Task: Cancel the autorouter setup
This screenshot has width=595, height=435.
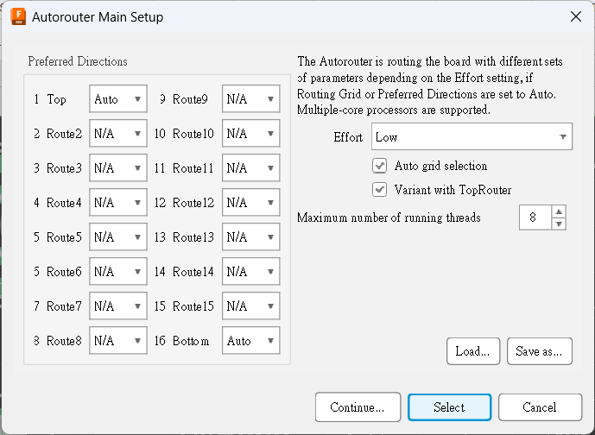Action: tap(540, 407)
